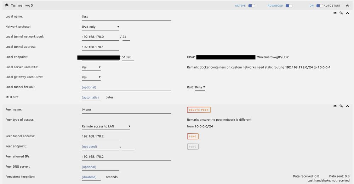354x184 pixels.
Task: Ping the peer tunnel address
Action: [x=193, y=136]
